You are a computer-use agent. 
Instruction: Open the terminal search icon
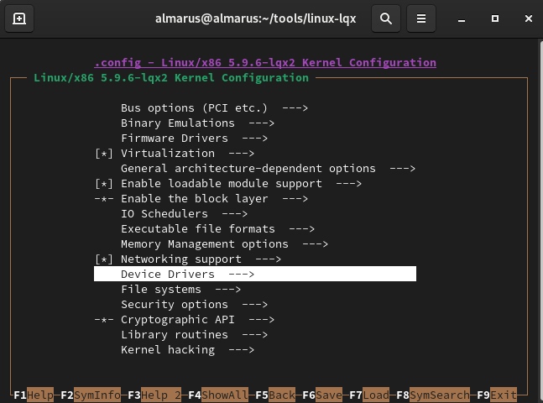coord(386,18)
